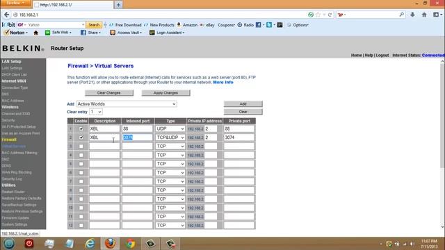Open Firmware Update in the sidebar

click(15, 218)
